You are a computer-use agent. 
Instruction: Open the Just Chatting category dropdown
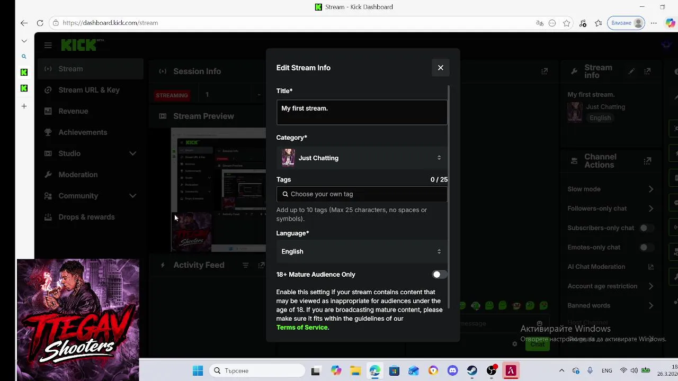(362, 158)
